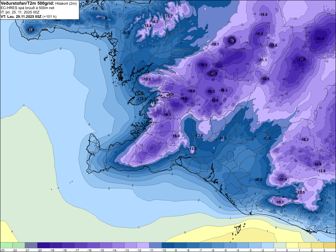Select the legend swatch labeled 3

[330, 245]
